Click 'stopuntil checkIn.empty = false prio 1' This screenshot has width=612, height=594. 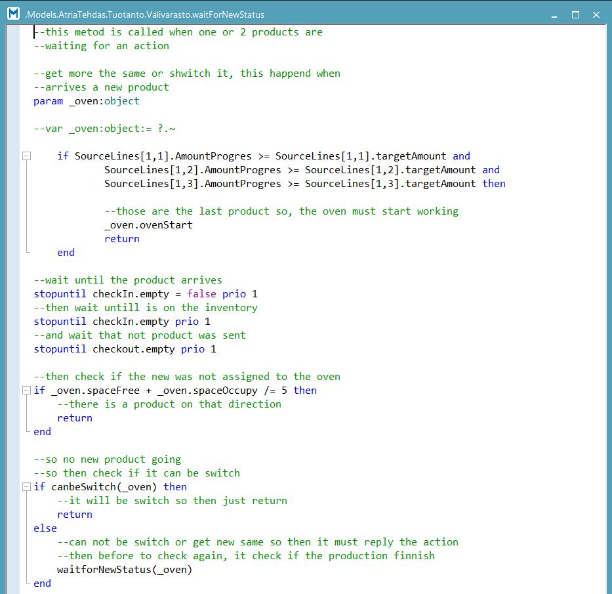click(x=146, y=293)
